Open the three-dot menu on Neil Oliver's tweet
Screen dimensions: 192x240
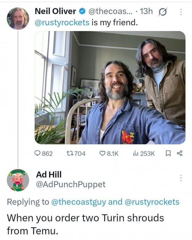point(181,12)
